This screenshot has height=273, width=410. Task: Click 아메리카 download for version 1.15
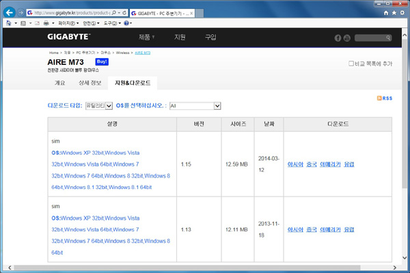(330, 164)
